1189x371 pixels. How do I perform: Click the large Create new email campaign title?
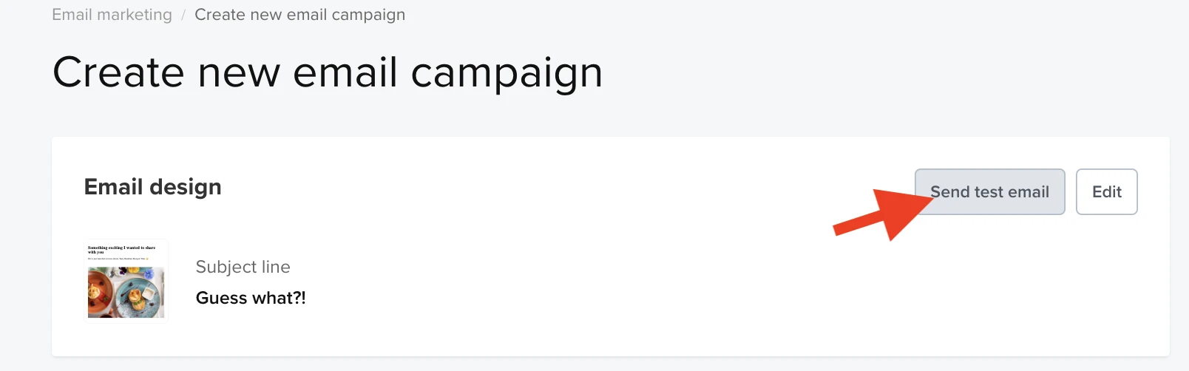pyautogui.click(x=328, y=72)
